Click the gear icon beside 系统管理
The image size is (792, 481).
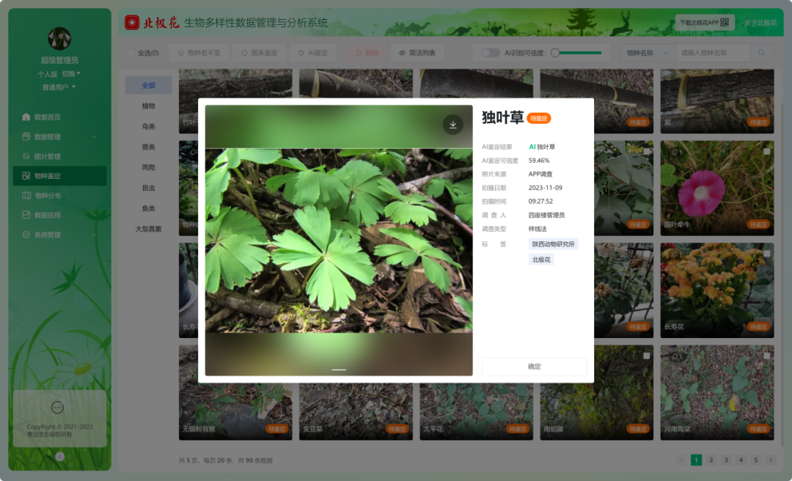pos(26,235)
